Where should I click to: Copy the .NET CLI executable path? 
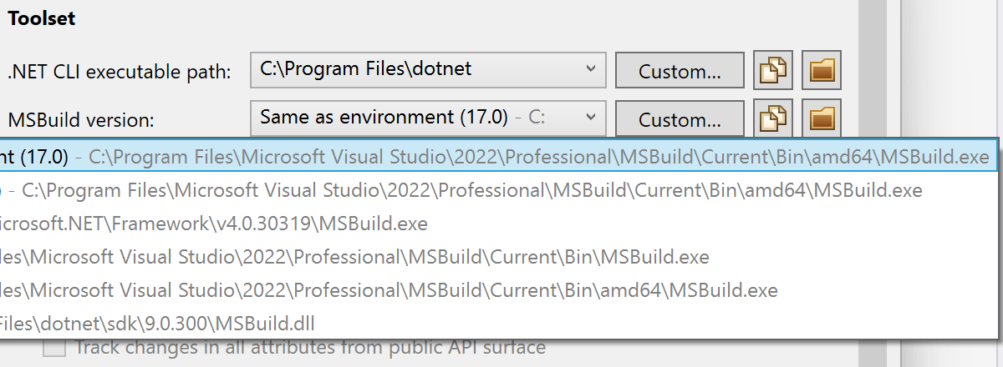pos(773,71)
